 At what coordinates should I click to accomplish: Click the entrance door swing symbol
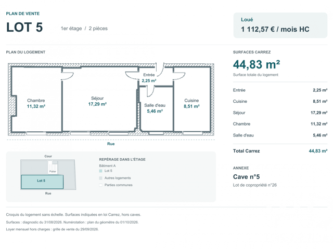(160, 69)
